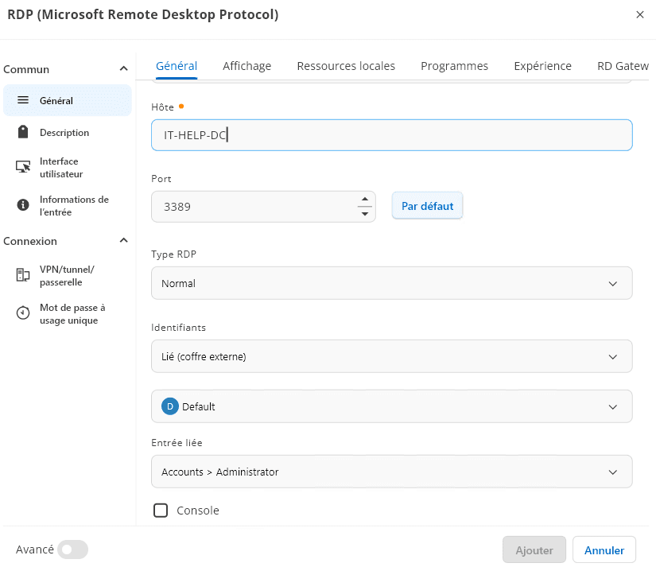Open the Ressources locales tab
The width and height of the screenshot is (656, 567).
346,66
